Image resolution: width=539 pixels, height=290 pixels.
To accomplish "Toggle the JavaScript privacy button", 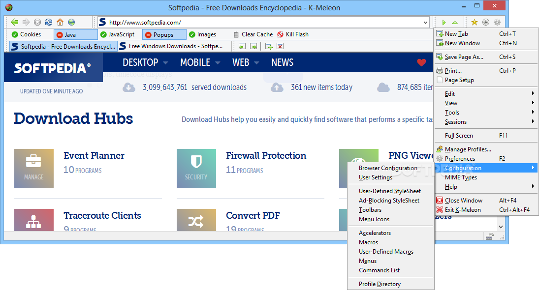I will coord(118,34).
